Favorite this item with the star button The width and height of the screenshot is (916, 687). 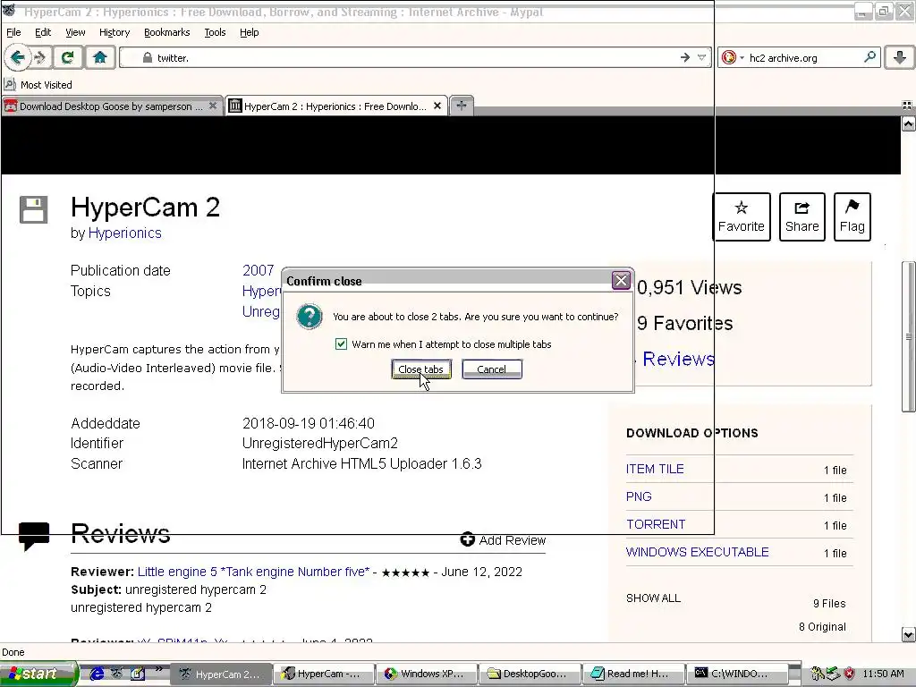(741, 216)
